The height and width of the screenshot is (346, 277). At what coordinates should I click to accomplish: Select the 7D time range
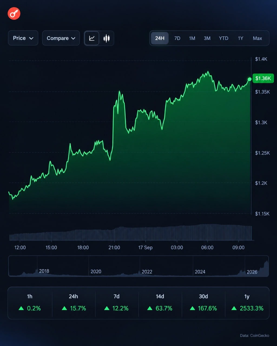[177, 38]
